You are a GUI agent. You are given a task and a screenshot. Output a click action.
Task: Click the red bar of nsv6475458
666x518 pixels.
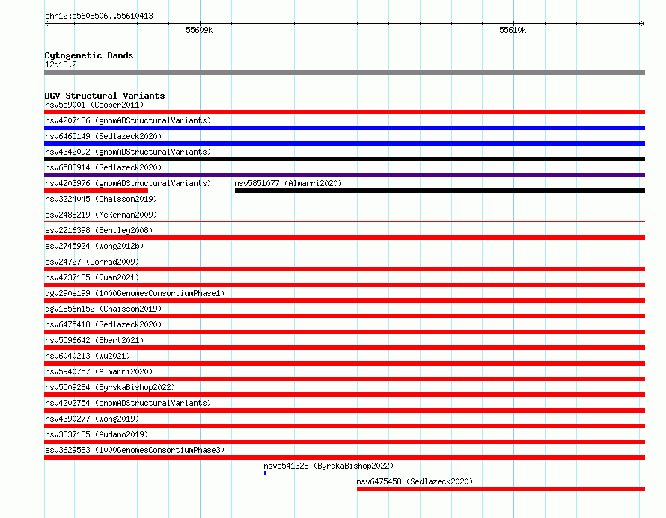click(501, 489)
